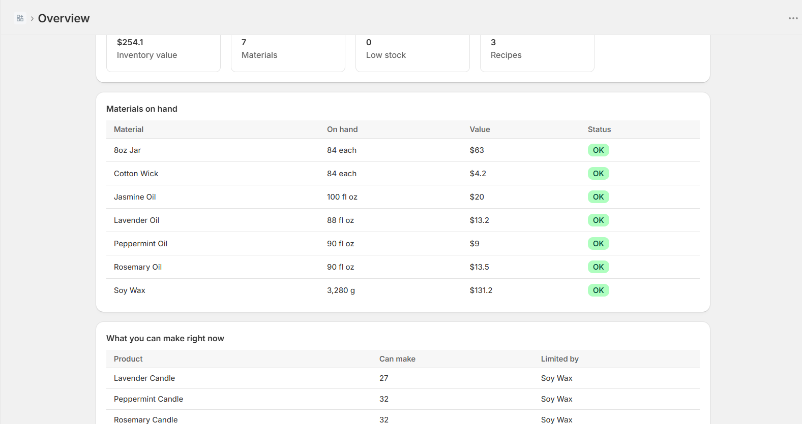The height and width of the screenshot is (424, 802).
Task: Click the Overview breadcrumb title
Action: 64,18
